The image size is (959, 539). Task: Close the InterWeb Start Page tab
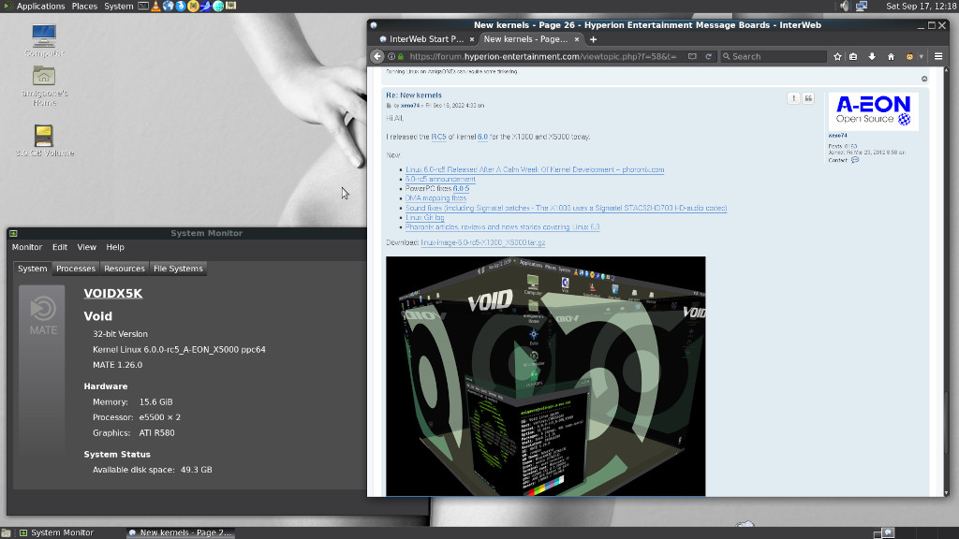472,39
